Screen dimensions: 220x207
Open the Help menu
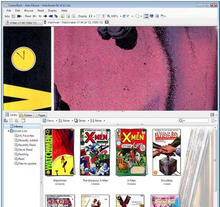click(64, 11)
